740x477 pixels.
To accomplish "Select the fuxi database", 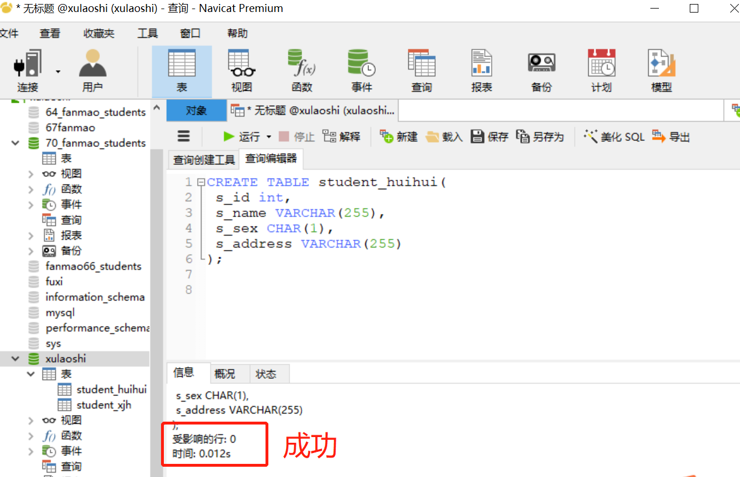I will click(54, 282).
